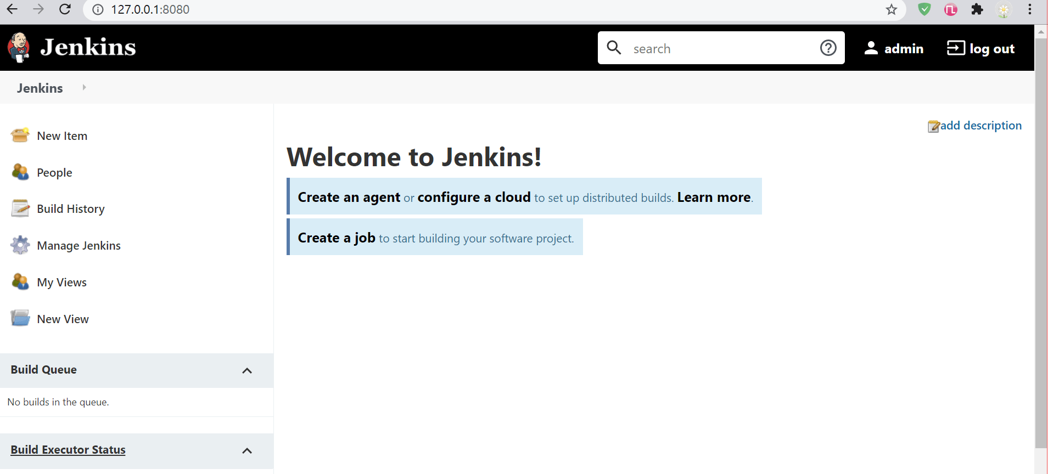
Task: Click the Manage Jenkins gear icon
Action: click(x=20, y=245)
